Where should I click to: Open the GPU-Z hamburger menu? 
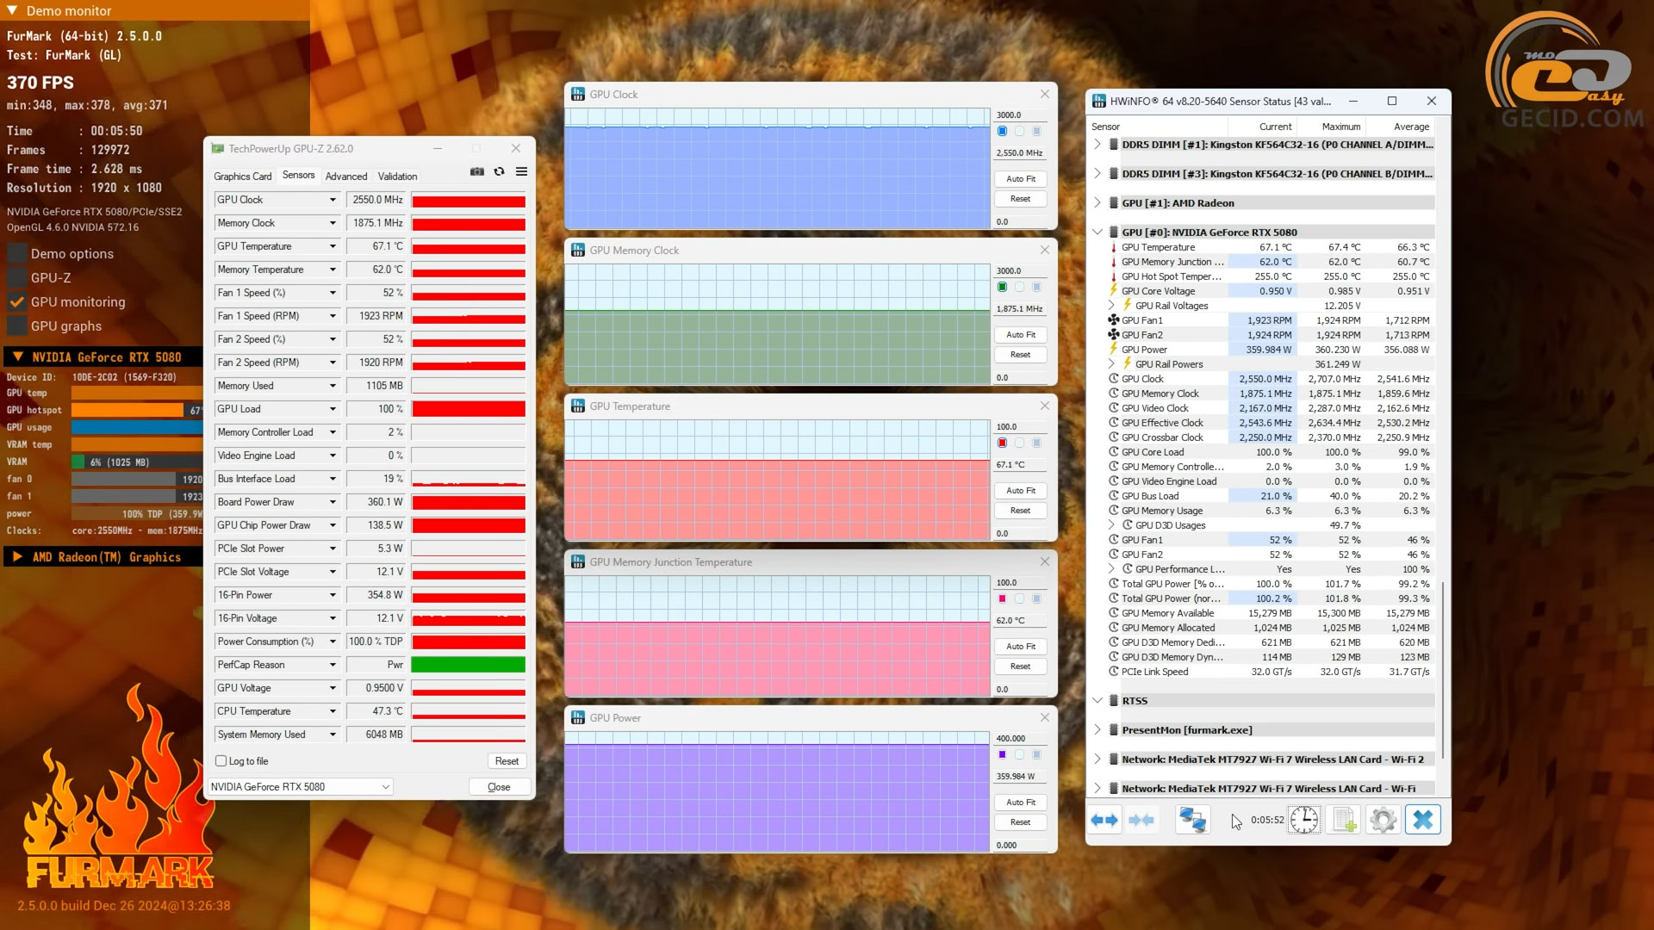(x=521, y=171)
